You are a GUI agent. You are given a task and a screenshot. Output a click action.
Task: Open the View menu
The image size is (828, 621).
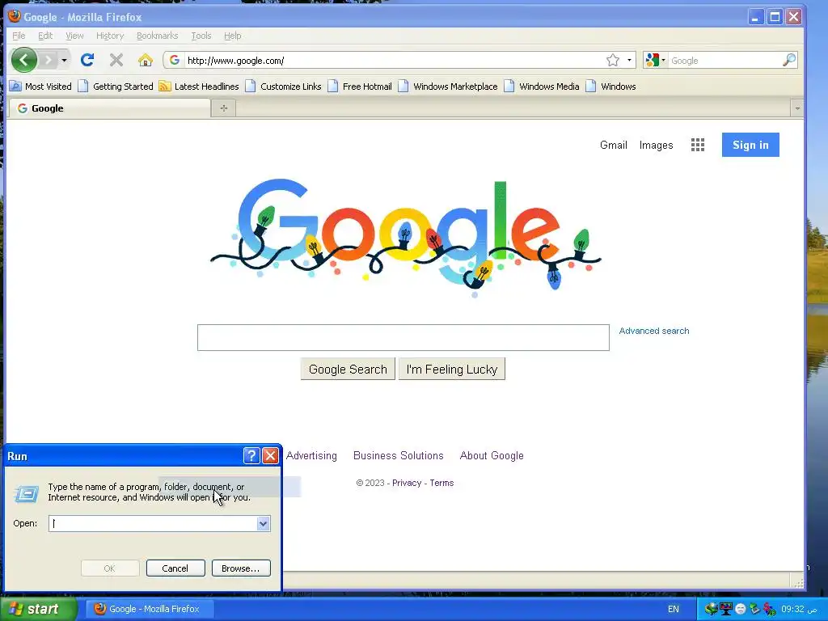point(74,36)
